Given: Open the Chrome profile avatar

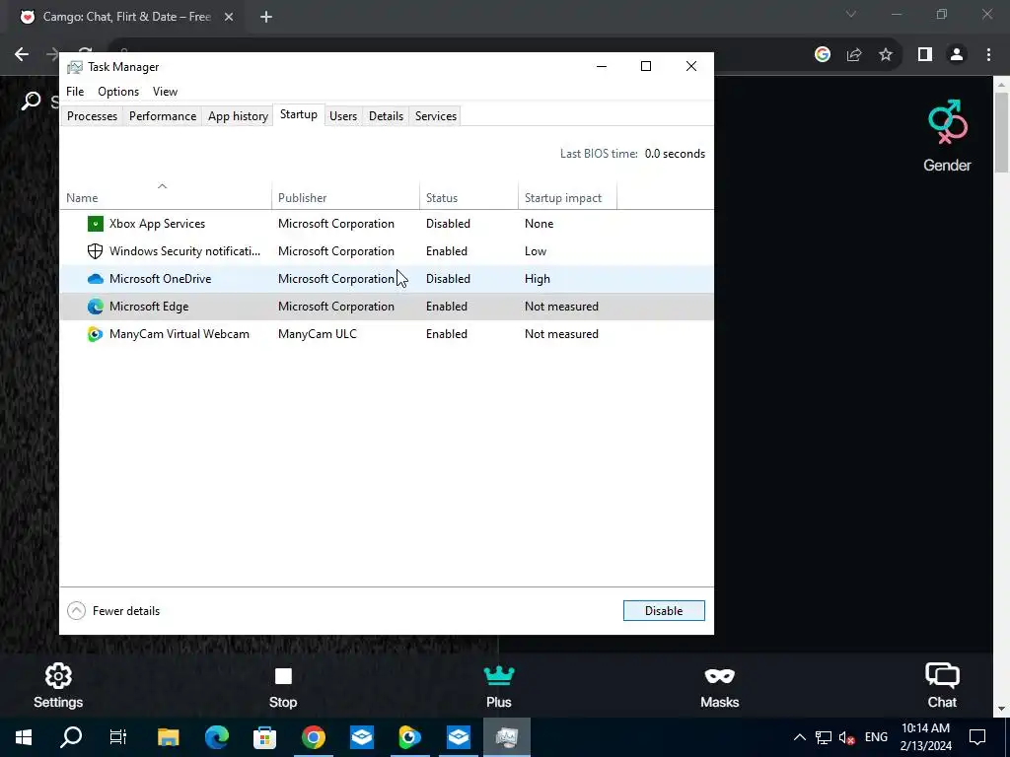Looking at the screenshot, I should (957, 55).
